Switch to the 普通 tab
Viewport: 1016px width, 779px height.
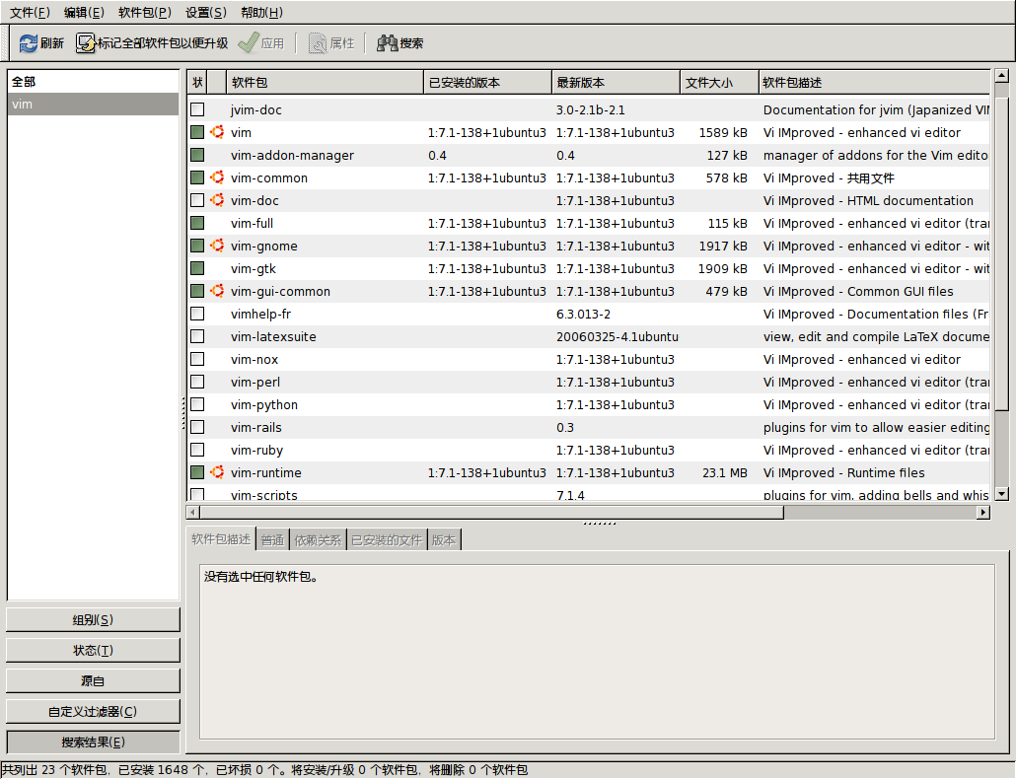(x=273, y=540)
